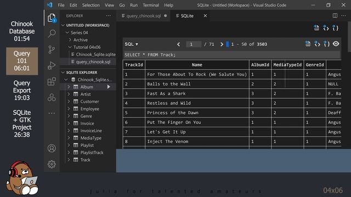The image size is (351, 197).
Task: Open the SQL dropdown in result header
Action: coord(132,44)
